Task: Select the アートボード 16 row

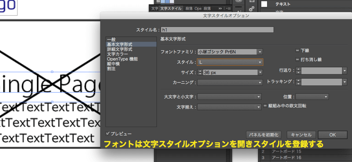Action: click(x=305, y=157)
